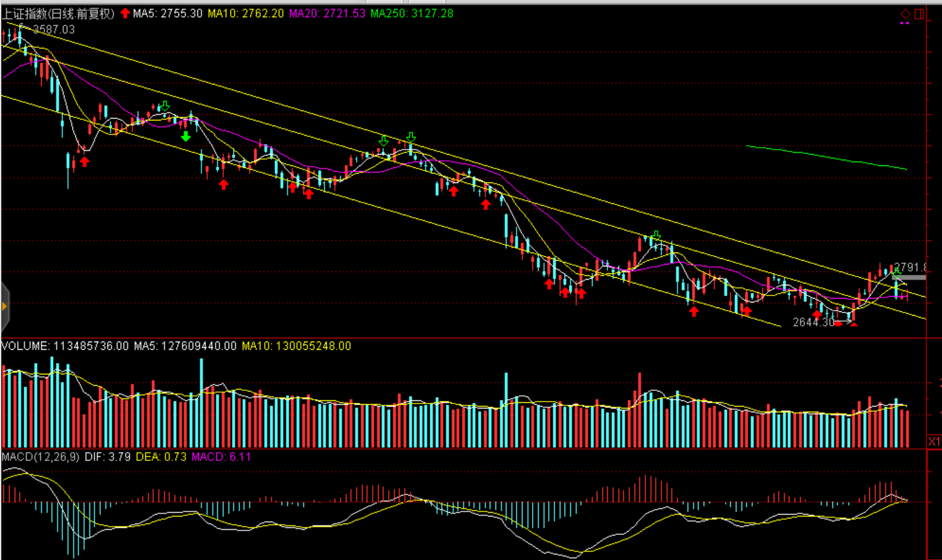
Task: Click the red split-panel icon at top right
Action: click(919, 14)
